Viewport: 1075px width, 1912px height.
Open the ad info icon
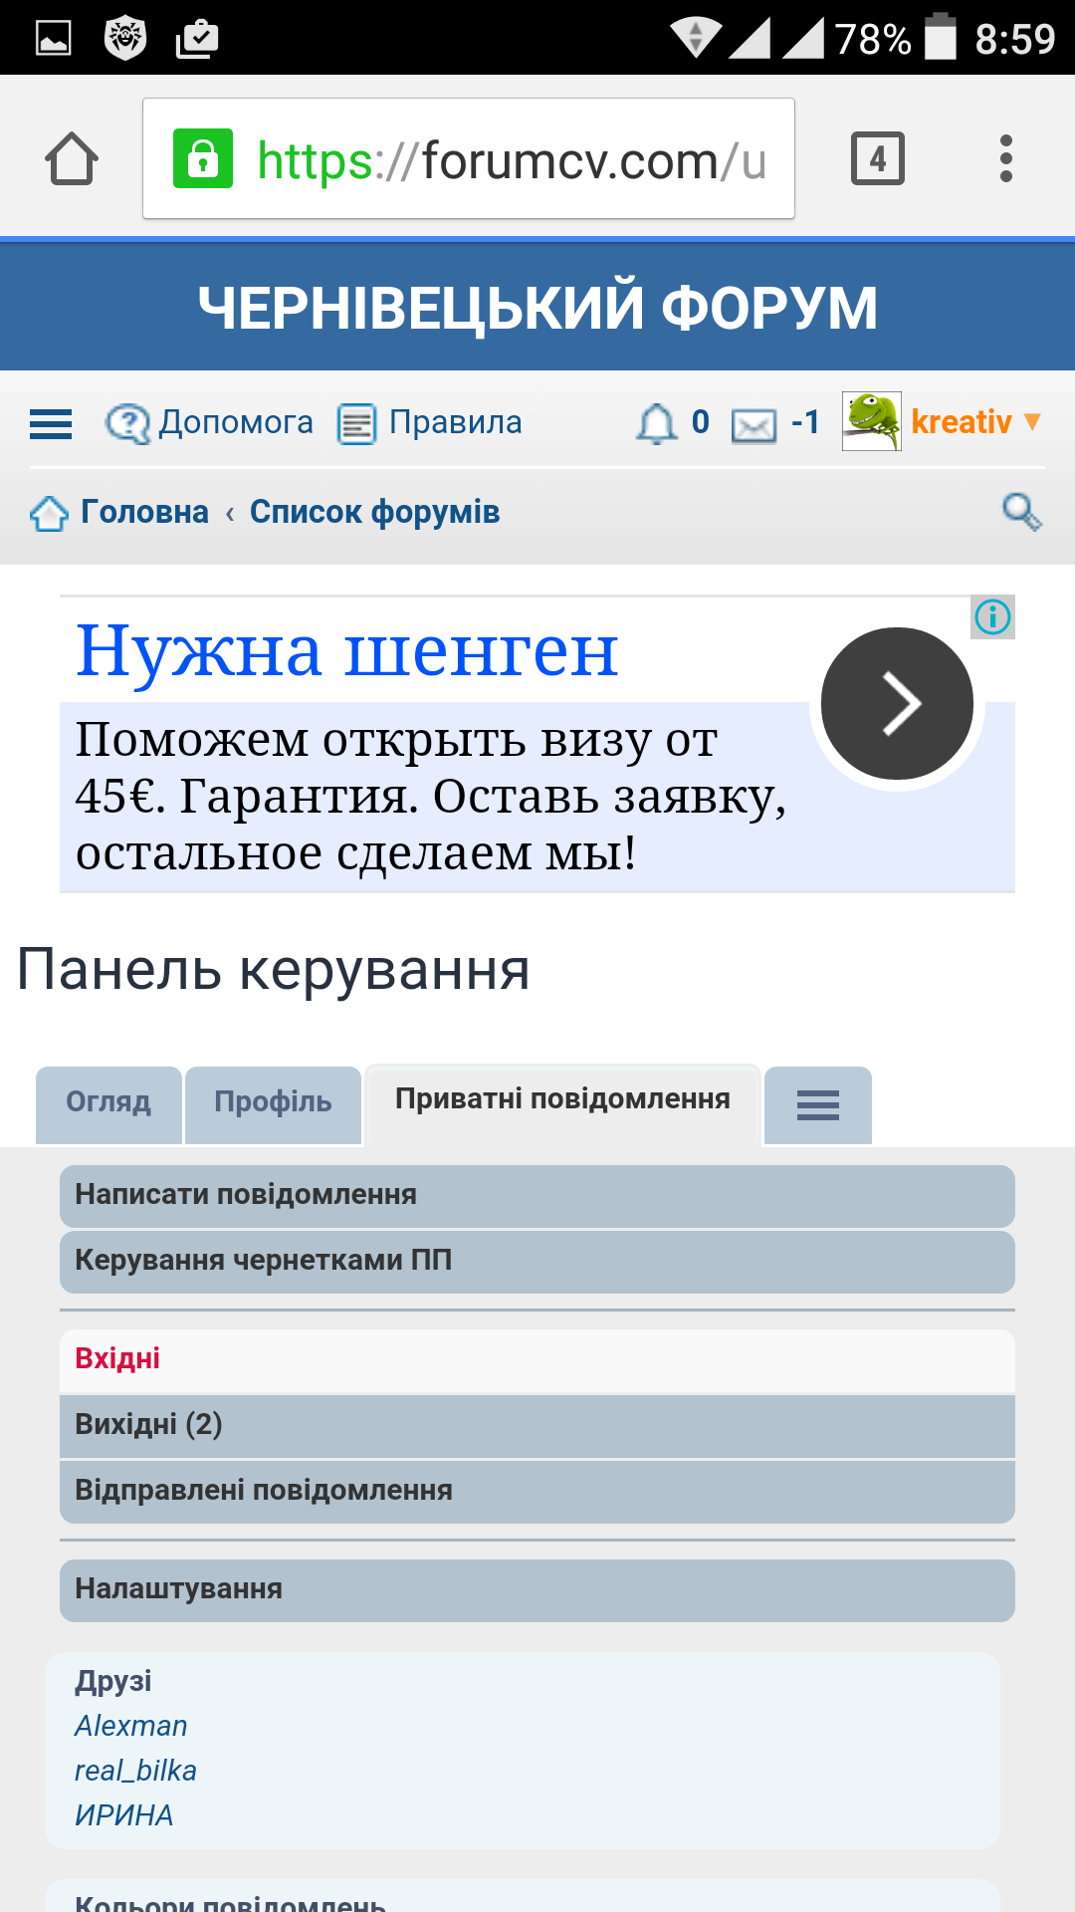pyautogui.click(x=992, y=617)
